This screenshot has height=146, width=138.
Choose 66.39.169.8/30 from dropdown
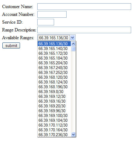pos(54,92)
